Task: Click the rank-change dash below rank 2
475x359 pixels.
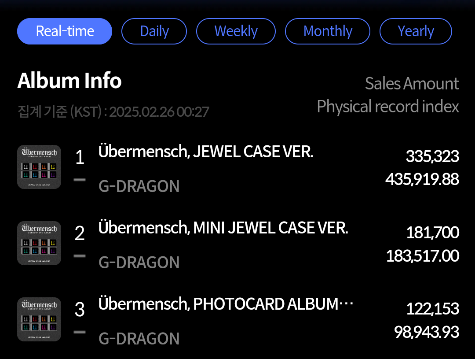Action: (x=80, y=255)
